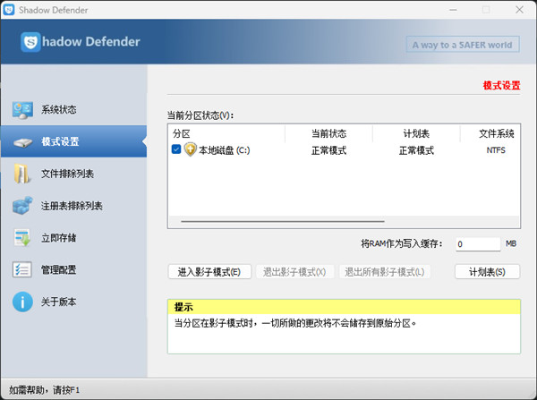Click the 分区 column header
Screen dimensions: 537x400
tap(226, 133)
